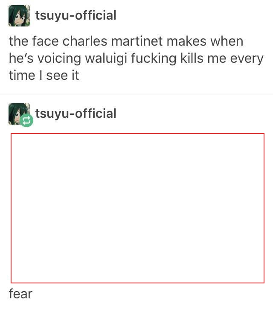
Task: Open the tsuyu-official username on the reblog
Action: pos(76,113)
